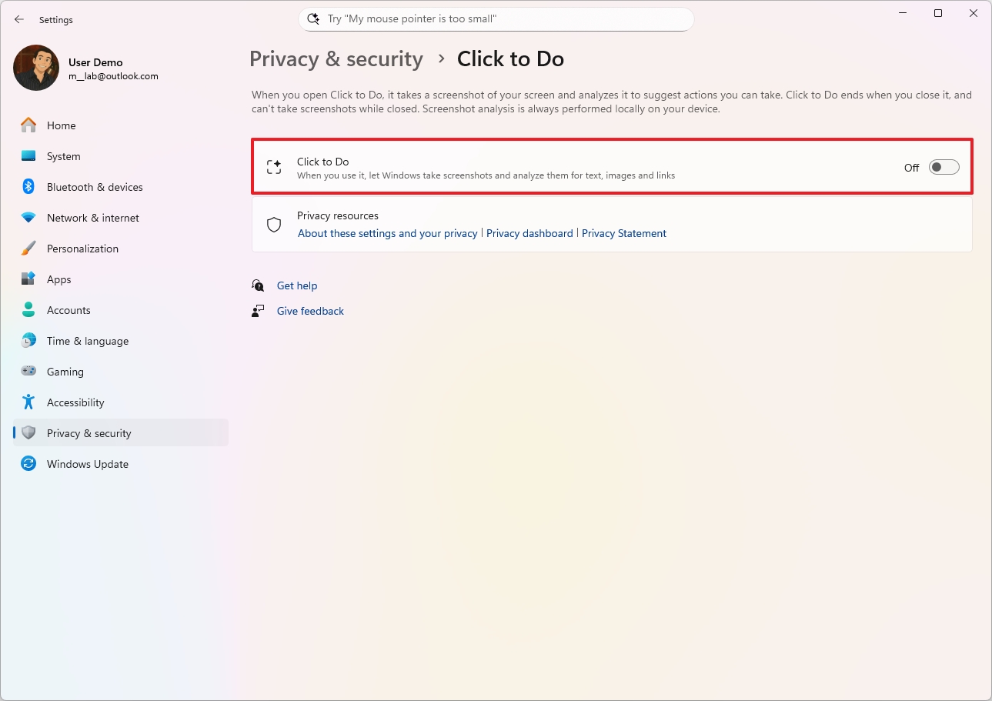
Task: Enable the Click to Do toggle
Action: (943, 166)
